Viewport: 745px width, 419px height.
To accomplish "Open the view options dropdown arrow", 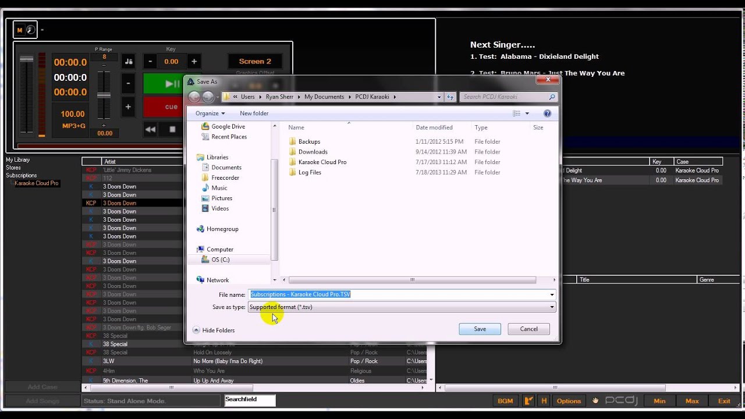I will click(527, 113).
